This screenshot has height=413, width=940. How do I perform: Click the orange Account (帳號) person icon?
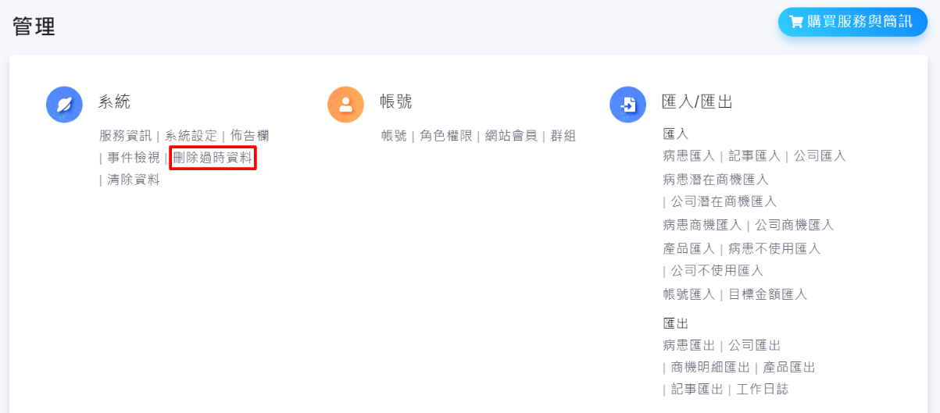click(x=346, y=105)
